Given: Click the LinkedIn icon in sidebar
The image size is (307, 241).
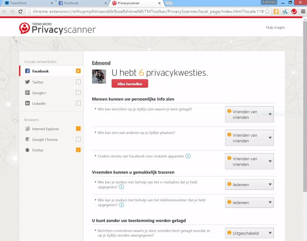Looking at the screenshot, I should 27,103.
